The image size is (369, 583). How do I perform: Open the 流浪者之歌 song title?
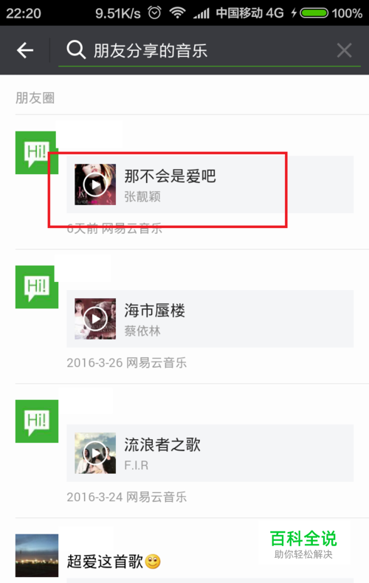[162, 444]
